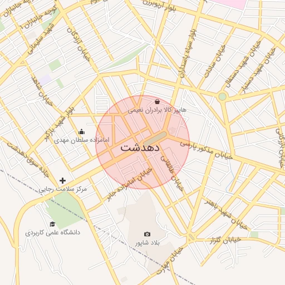This screenshot has width=285, height=285.
Task: Select the دانشگاه علمی کاربردی label
Action: tap(53, 232)
